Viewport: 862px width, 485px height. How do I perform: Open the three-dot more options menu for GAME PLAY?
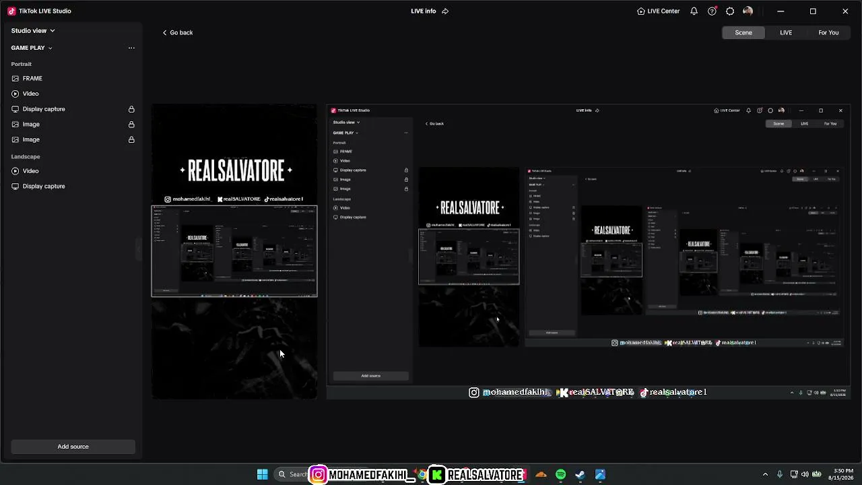[131, 48]
